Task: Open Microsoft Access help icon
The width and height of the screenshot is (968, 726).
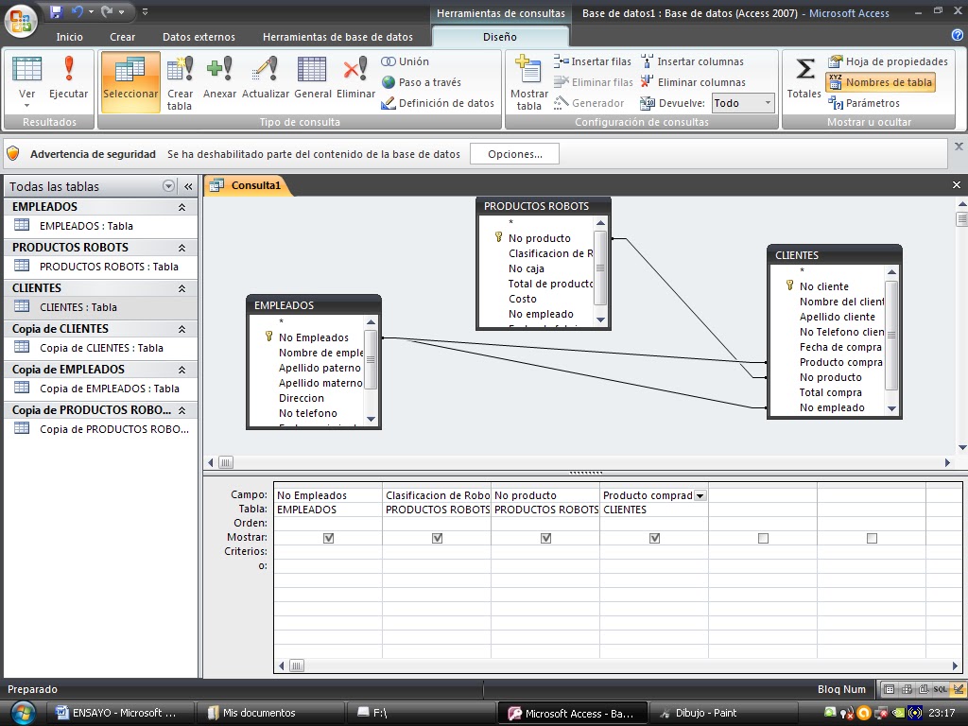Action: 958,36
